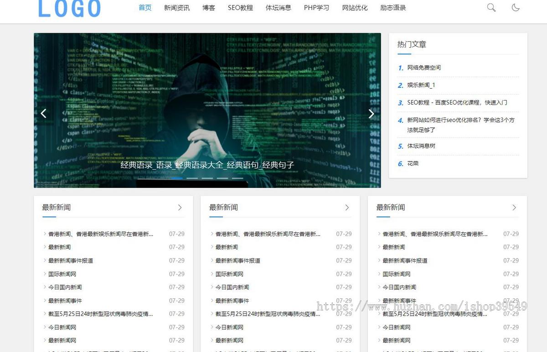
Task: Open the carousel caption 经典语录_语录_经典语录大全
Action: tap(207, 165)
